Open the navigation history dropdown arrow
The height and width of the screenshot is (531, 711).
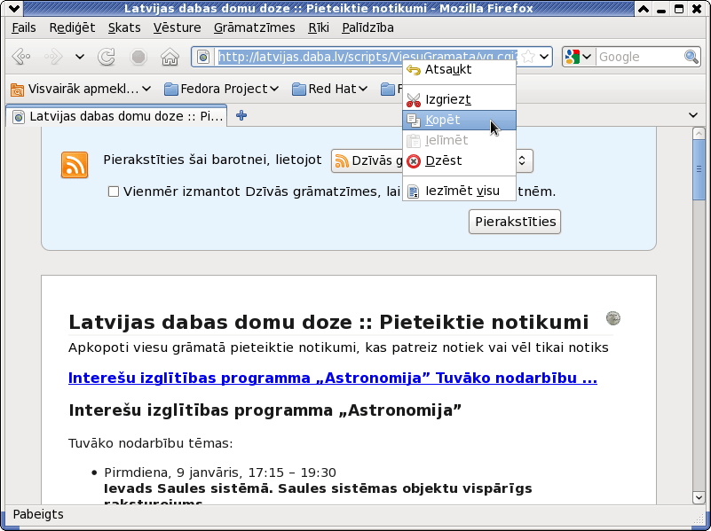[80, 57]
